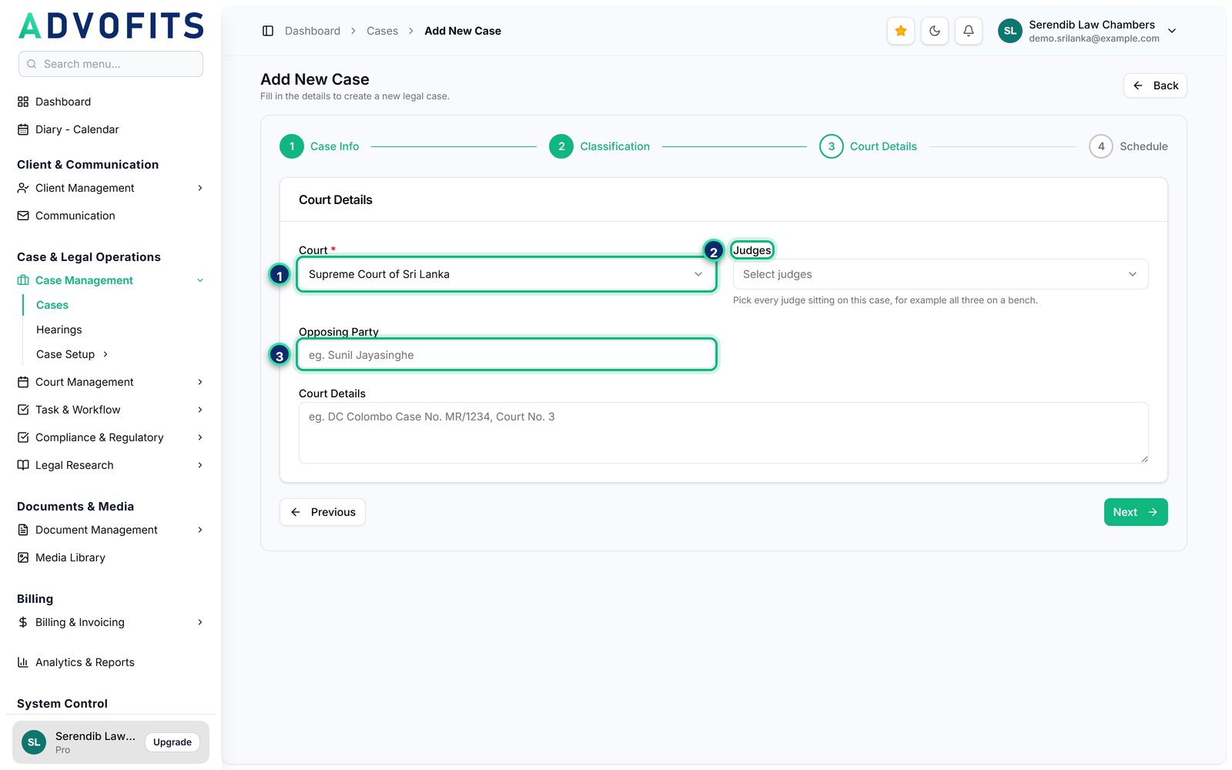This screenshot has height=770, width=1232.
Task: Open account menu chevron beside Serendib Law Chambers
Action: pyautogui.click(x=1172, y=31)
